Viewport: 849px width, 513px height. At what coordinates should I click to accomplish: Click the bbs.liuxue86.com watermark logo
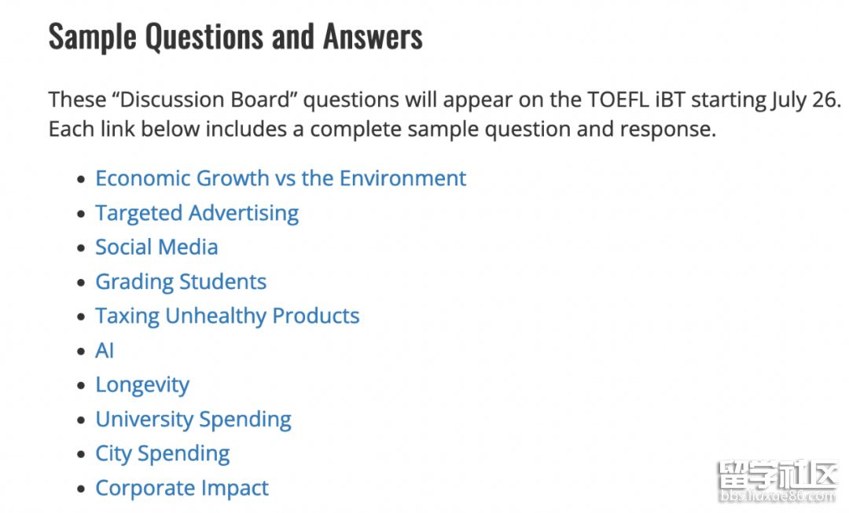[x=778, y=481]
